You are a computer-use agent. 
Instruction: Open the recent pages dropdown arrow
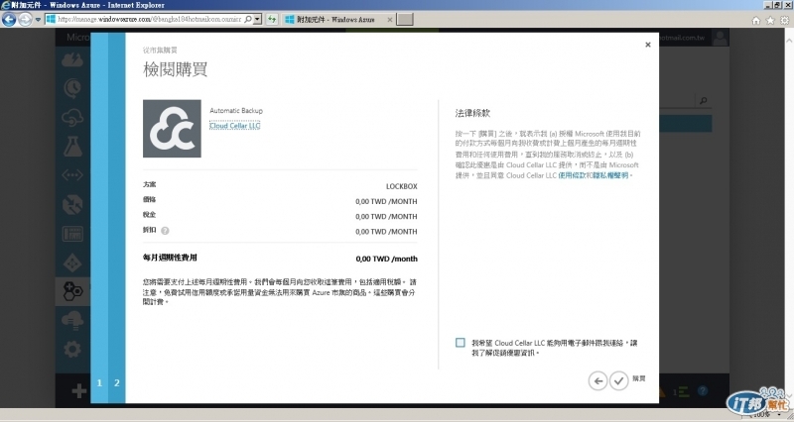38,20
